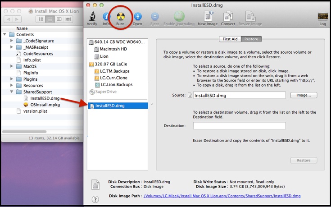The image size is (331, 207).
Task: Expand the PlugIns folder
Action: click(12, 79)
